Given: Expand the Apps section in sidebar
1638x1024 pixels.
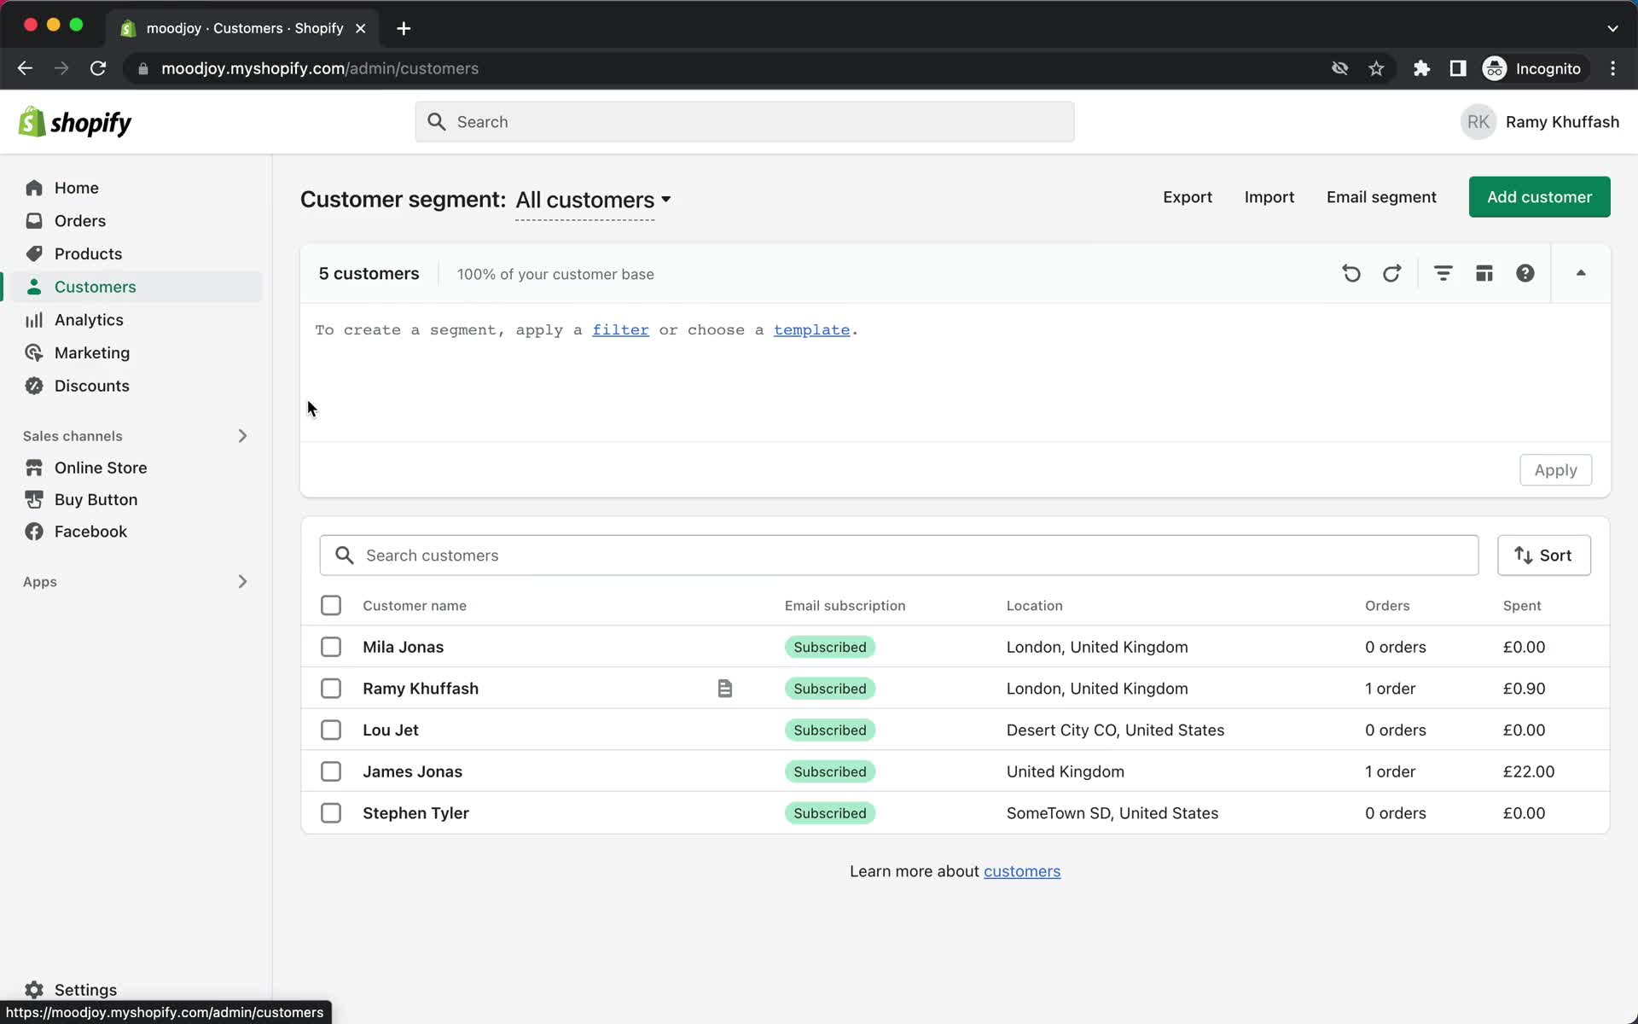Looking at the screenshot, I should click(x=243, y=580).
